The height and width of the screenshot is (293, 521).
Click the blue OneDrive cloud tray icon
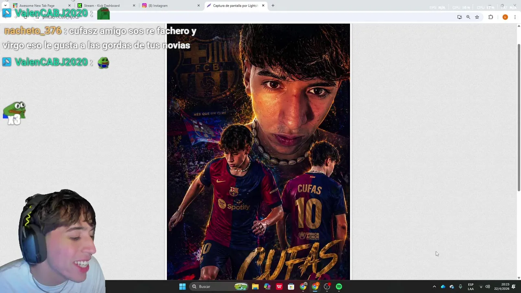pyautogui.click(x=443, y=286)
